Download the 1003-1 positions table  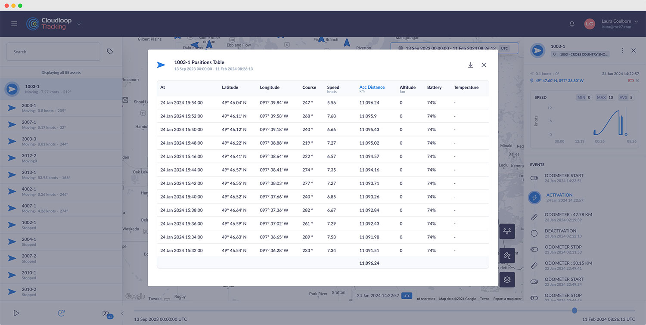coord(470,65)
